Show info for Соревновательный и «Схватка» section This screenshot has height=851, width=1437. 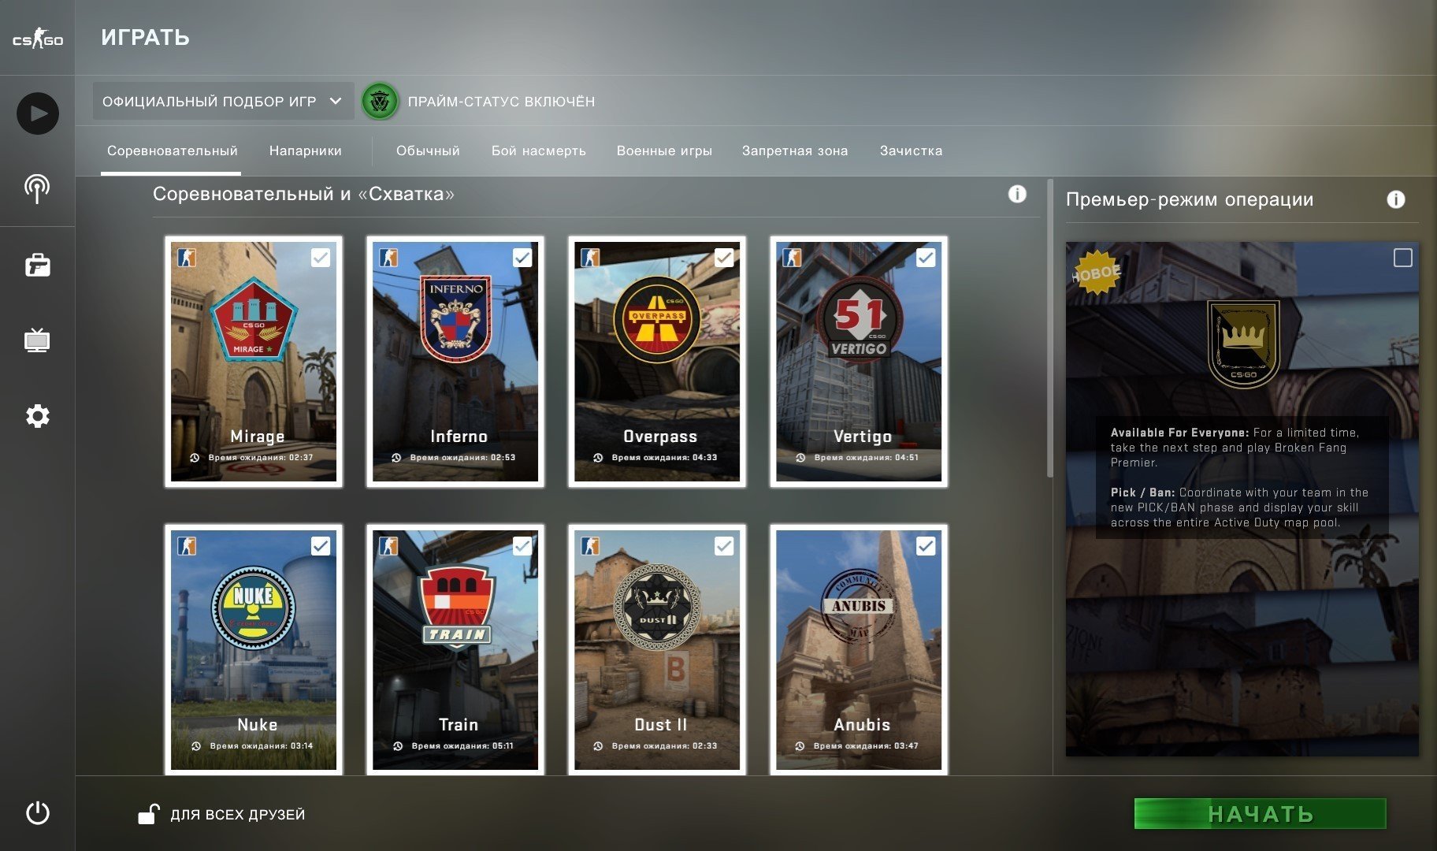[x=1017, y=194]
